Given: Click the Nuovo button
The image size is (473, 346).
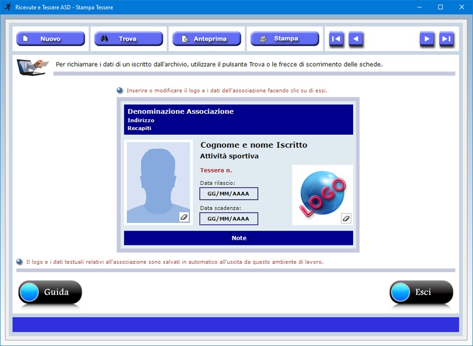Looking at the screenshot, I should click(x=51, y=39).
